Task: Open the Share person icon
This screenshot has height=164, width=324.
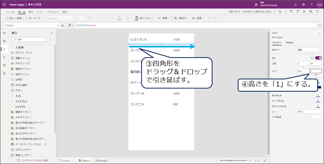Action: click(x=311, y=12)
